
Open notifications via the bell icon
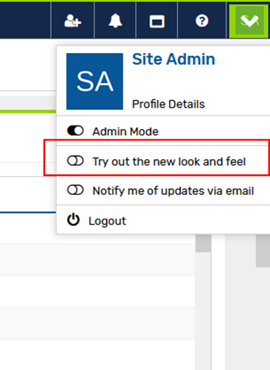click(115, 21)
